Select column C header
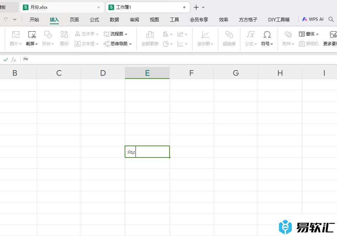Viewport: 337px width, 236px height. (59, 73)
